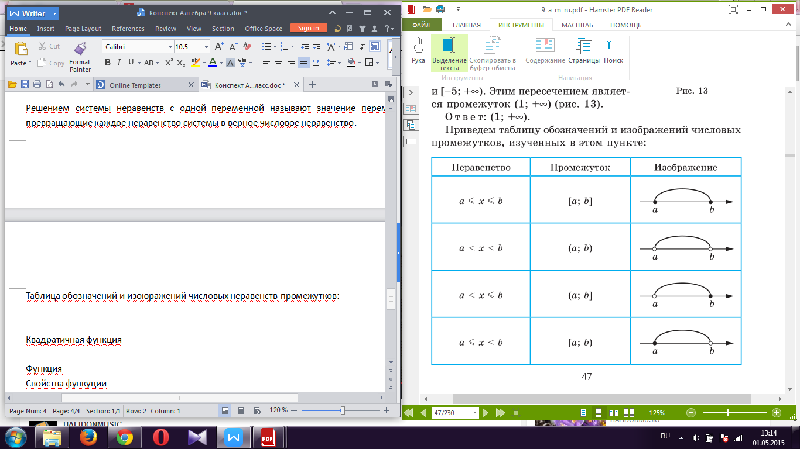
Task: Toggle Bold formatting in Writer
Action: [x=107, y=63]
